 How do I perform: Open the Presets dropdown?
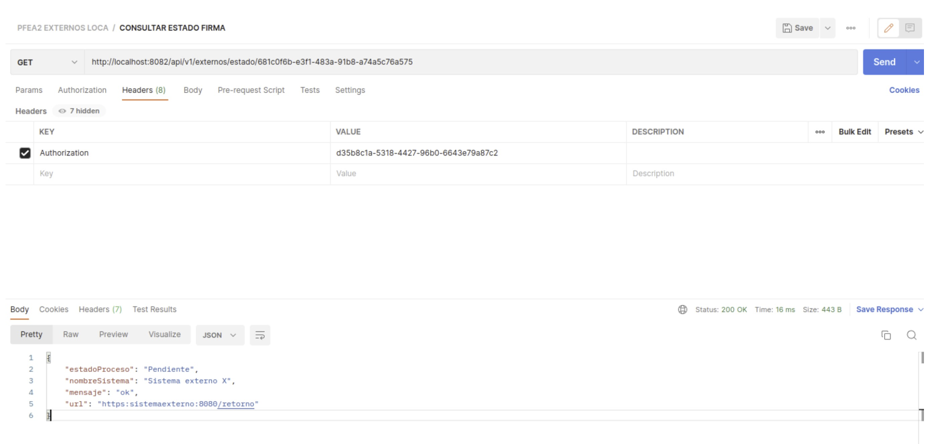(x=904, y=132)
